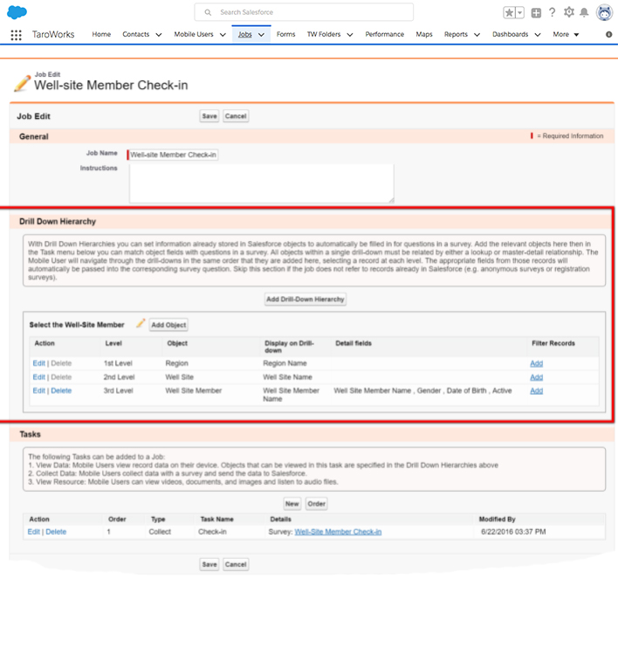Open the Jobs tab
Viewport: 618px width, 655px height.
pos(245,34)
